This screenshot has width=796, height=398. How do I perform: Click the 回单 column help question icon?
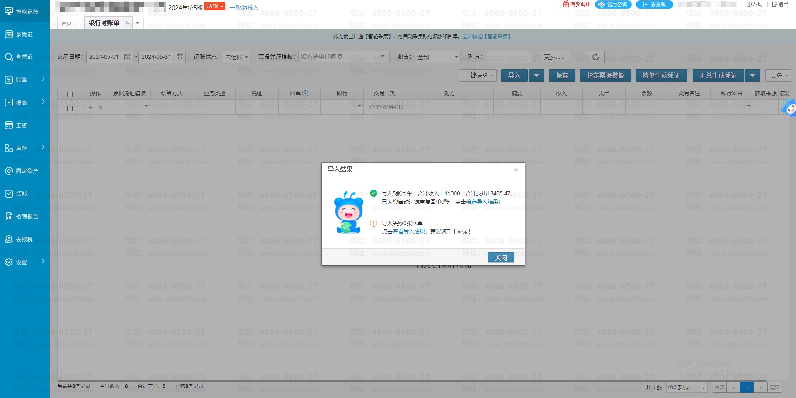click(306, 94)
